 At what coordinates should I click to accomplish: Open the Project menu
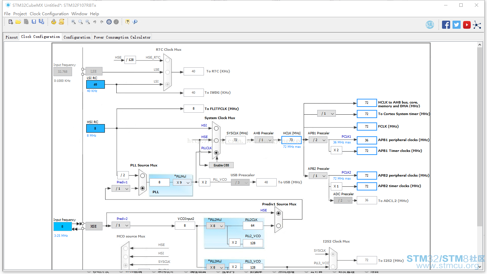pos(20,14)
